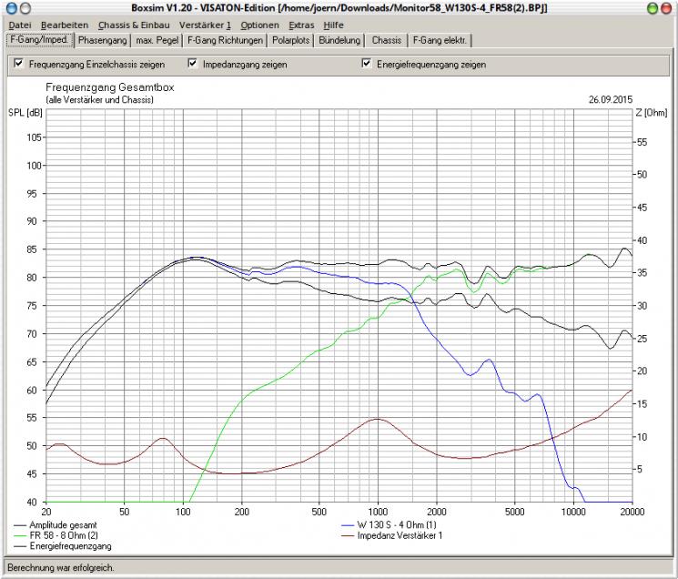Open the Verstärker 1 menu
This screenshot has width=678, height=579.
pyautogui.click(x=205, y=25)
